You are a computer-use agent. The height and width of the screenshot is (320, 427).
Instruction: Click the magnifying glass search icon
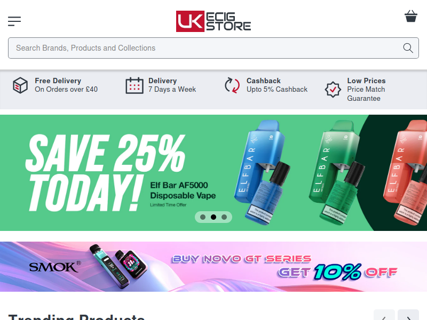(x=408, y=48)
